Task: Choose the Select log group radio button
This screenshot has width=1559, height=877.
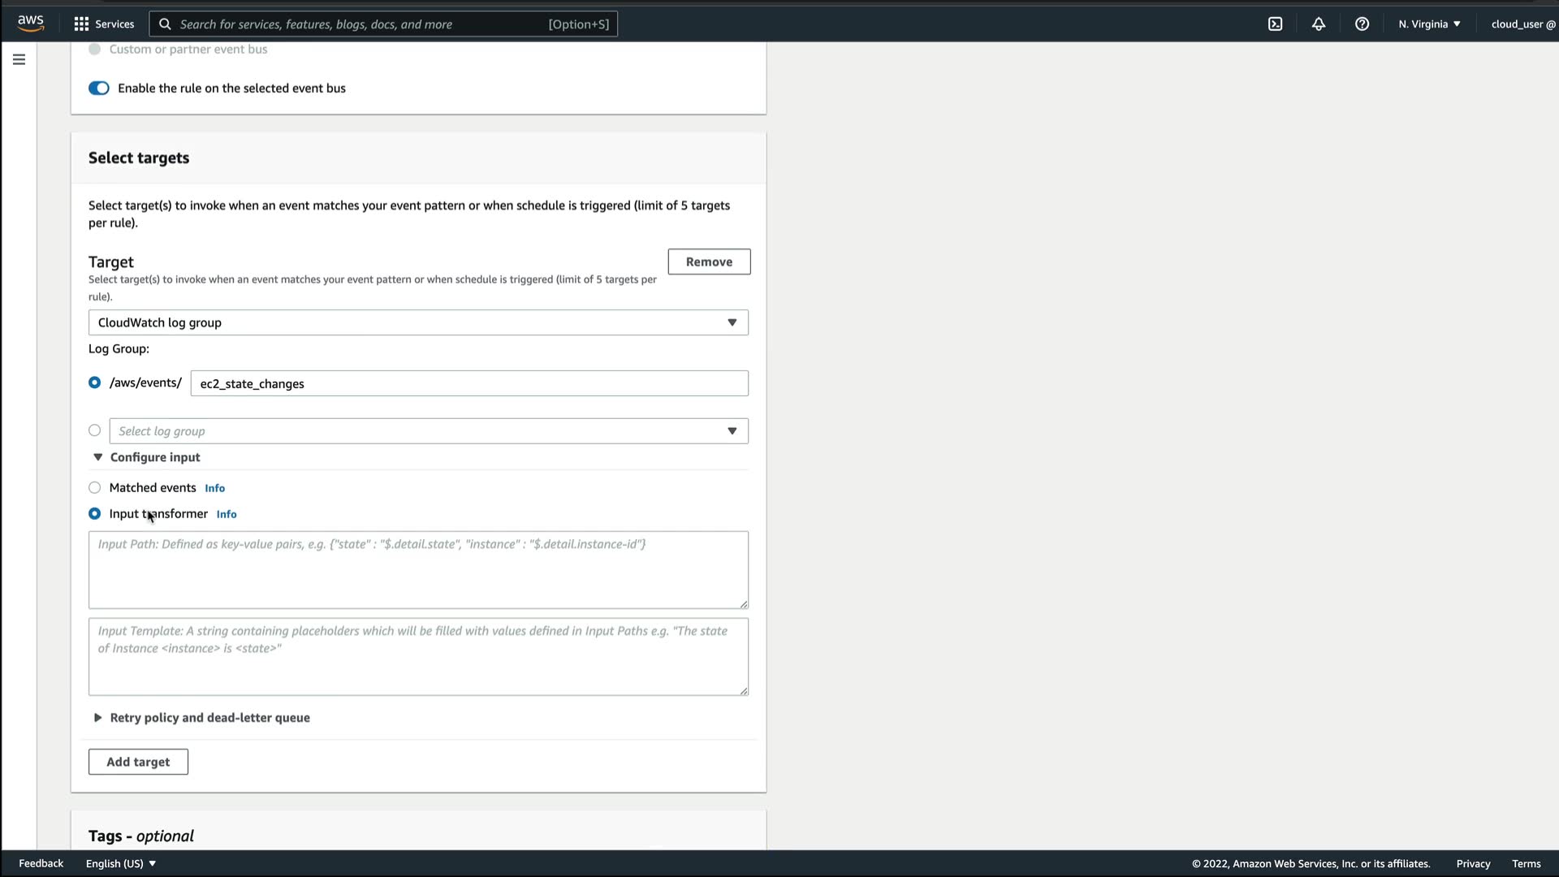Action: tap(95, 430)
